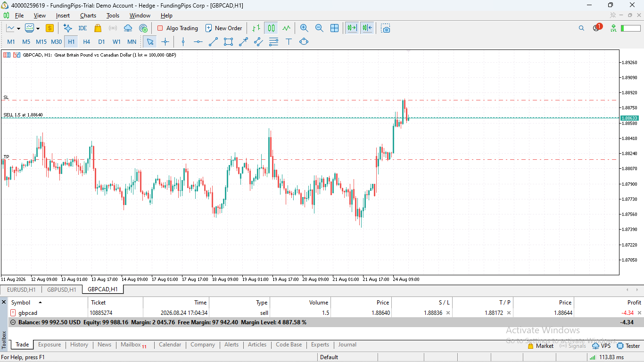Switch to the GBPUSD,H1 chart tab
644x362 pixels.
[x=61, y=289]
